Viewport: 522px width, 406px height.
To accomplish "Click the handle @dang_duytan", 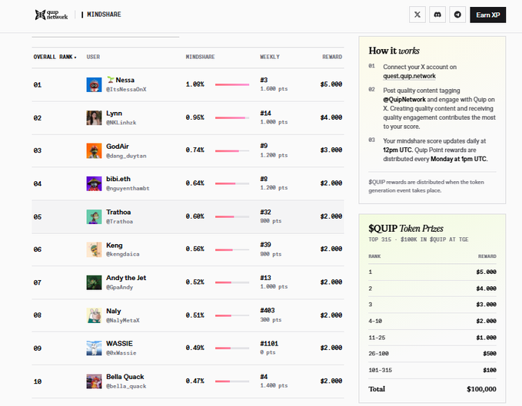I will click(126, 156).
